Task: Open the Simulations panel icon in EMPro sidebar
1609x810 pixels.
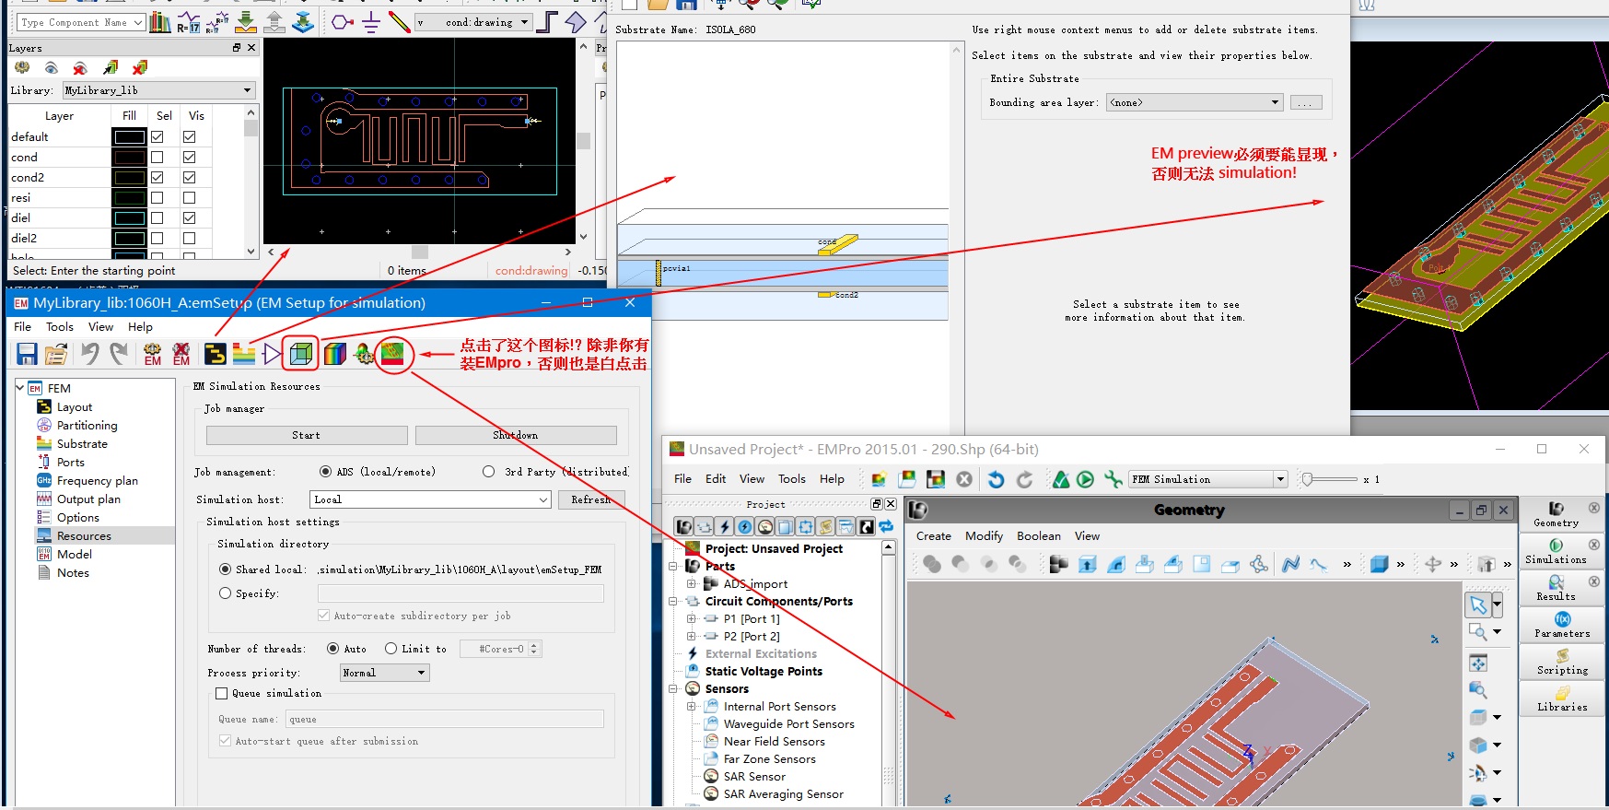Action: (x=1556, y=551)
